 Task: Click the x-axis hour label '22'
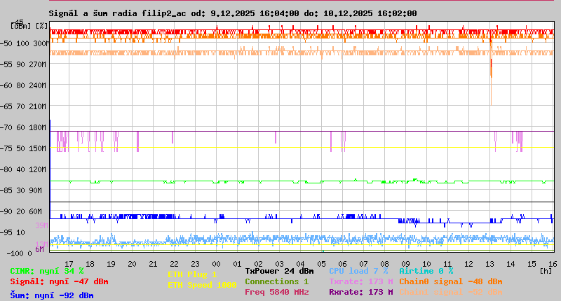pos(174,264)
